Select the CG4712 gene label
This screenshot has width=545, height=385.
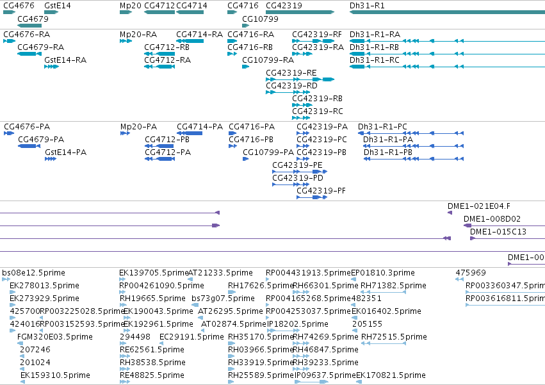coord(159,6)
